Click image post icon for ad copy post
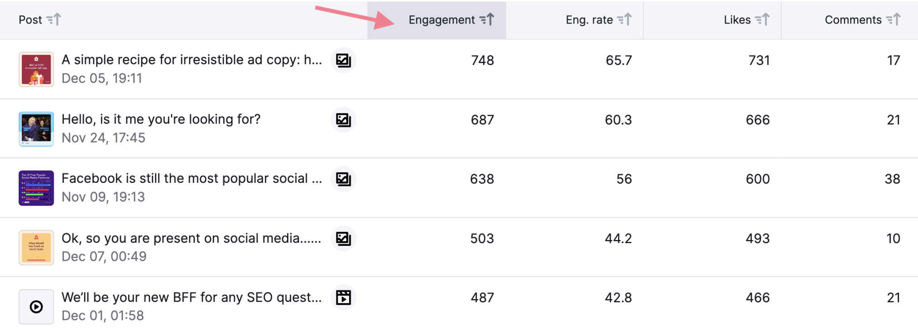Screen dimensions: 918x333 click(343, 60)
